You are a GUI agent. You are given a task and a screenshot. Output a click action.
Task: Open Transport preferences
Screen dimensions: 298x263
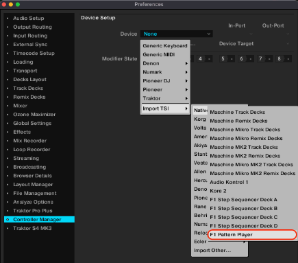[x=25, y=71]
